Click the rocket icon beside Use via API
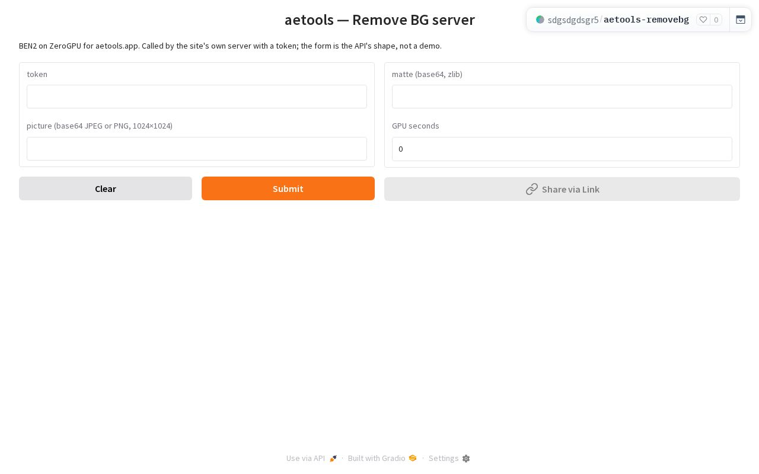Viewport: 759px width, 474px height. coord(333,459)
